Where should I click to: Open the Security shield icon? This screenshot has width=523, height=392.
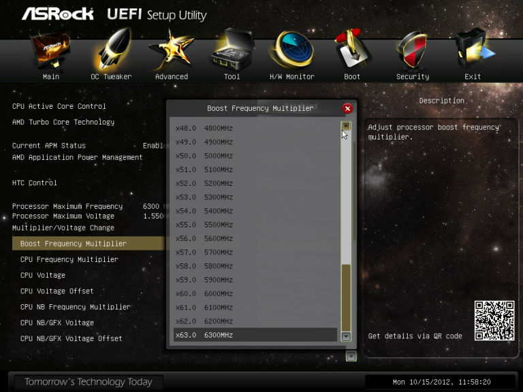[412, 50]
